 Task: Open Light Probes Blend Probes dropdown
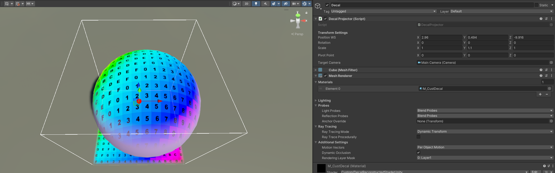pyautogui.click(x=485, y=111)
